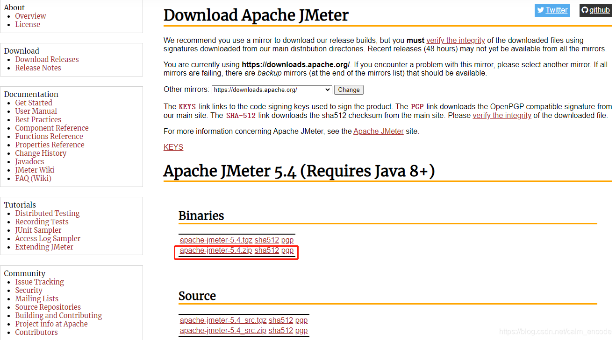Open the Overview link in About

point(30,16)
